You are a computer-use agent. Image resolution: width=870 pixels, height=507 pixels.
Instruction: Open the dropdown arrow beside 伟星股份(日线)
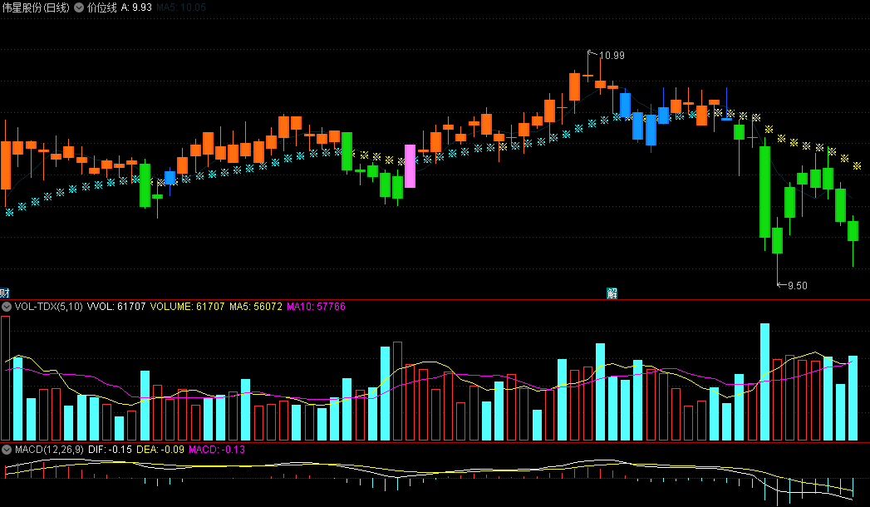pyautogui.click(x=79, y=7)
